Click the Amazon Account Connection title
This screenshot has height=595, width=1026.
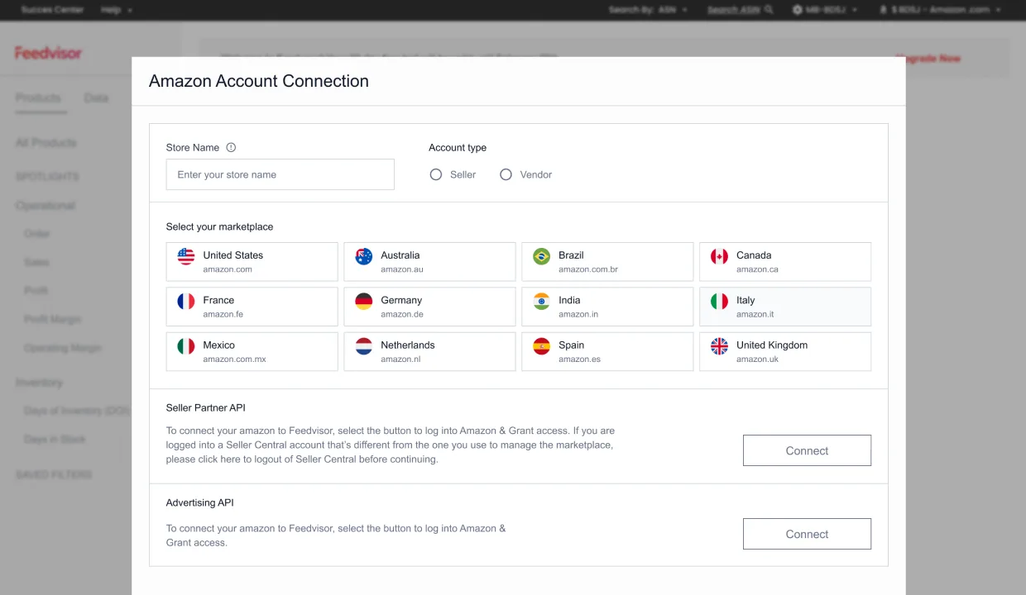point(259,81)
